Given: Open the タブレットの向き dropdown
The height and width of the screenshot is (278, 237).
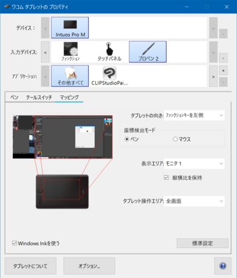Looking at the screenshot, I should (x=194, y=115).
